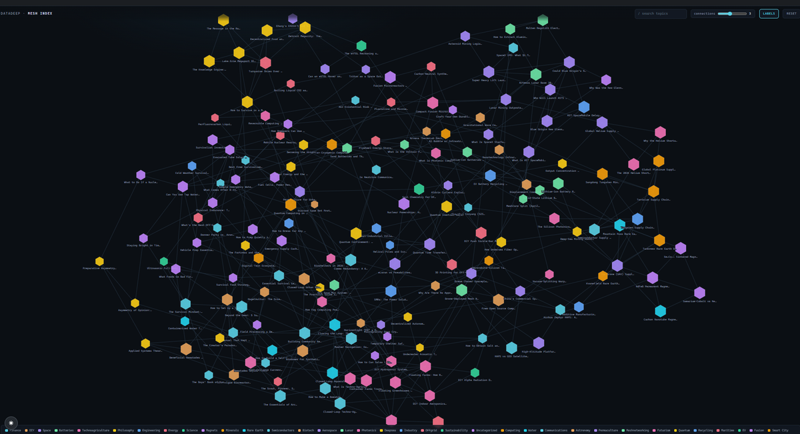Open the 'Artemis Lunar Base' node
The height and width of the screenshot is (434, 800).
[536, 75]
